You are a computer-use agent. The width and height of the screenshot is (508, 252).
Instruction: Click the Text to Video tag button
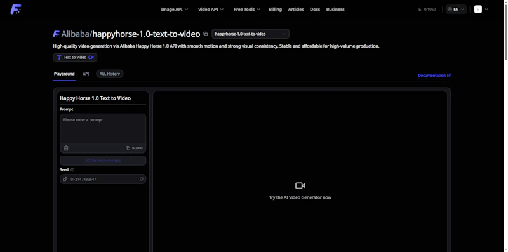pyautogui.click(x=75, y=57)
